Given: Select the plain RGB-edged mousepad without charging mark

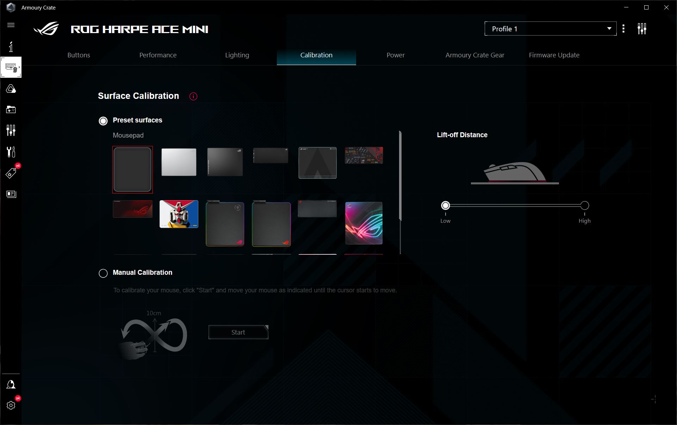Looking at the screenshot, I should pyautogui.click(x=271, y=224).
